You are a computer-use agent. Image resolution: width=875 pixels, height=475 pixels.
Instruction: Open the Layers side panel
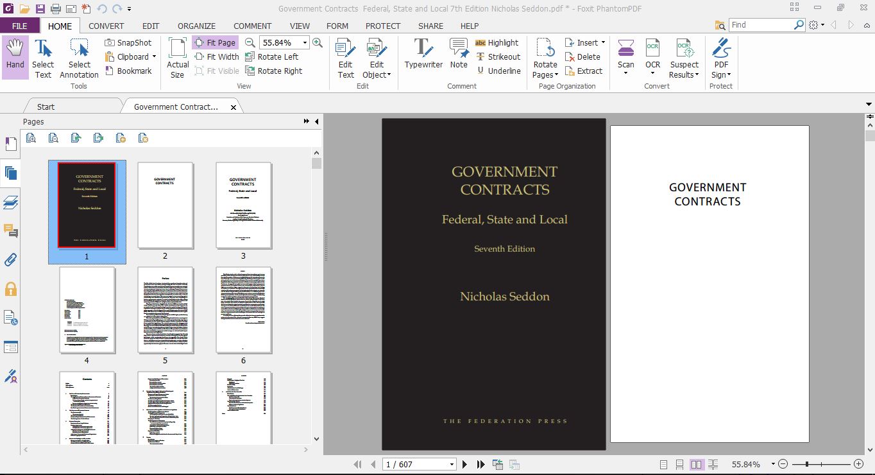(10, 202)
